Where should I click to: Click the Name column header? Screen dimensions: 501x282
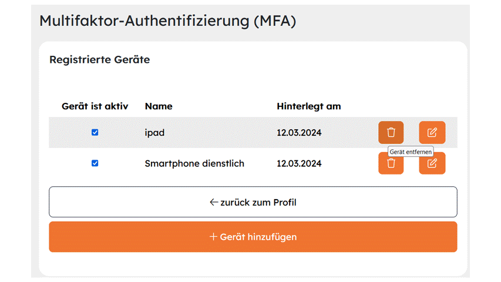point(159,106)
